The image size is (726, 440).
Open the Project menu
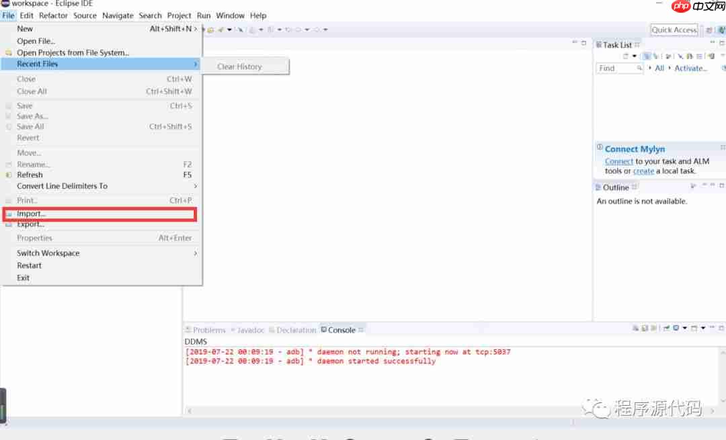[179, 15]
